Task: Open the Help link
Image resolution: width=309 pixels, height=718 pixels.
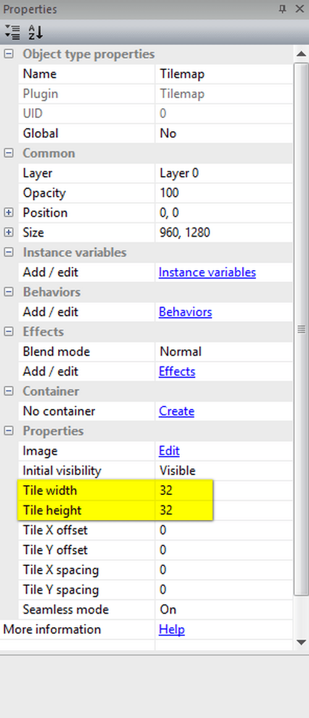Action: click(172, 630)
